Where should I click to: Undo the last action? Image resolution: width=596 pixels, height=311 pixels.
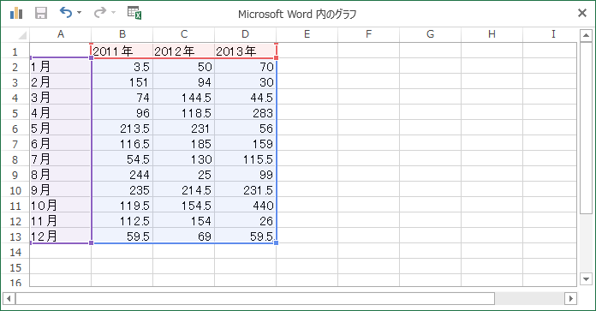pyautogui.click(x=66, y=13)
